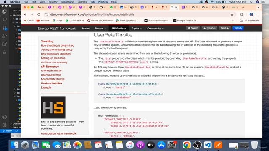Open WhatsApp bookmark
Viewport: 269px width, 151px height.
(75, 21)
